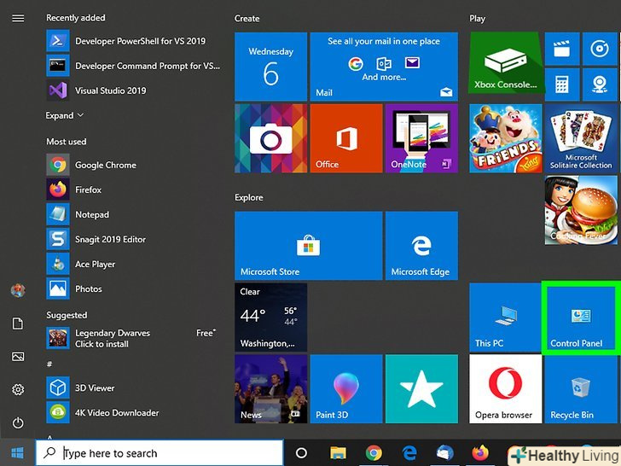Open Visual Studio 2019 from Recently added

click(110, 90)
